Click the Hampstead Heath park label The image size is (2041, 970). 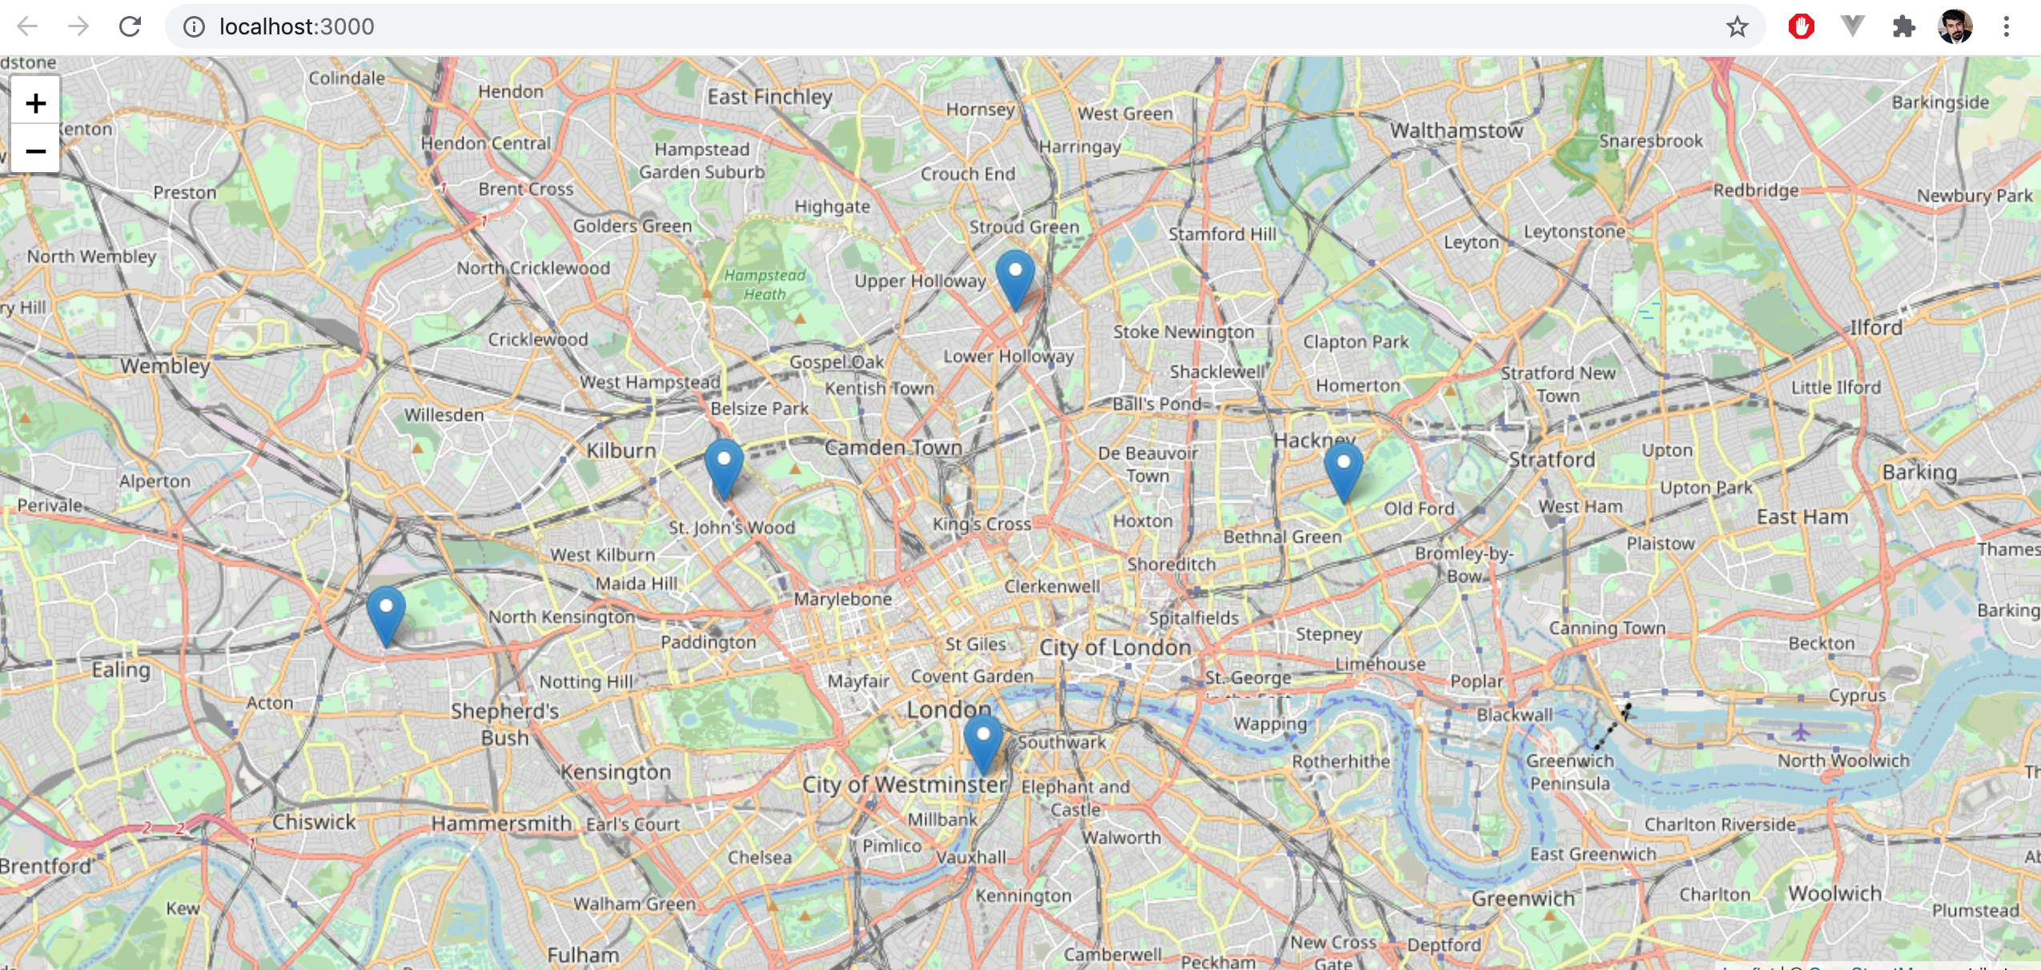click(764, 284)
